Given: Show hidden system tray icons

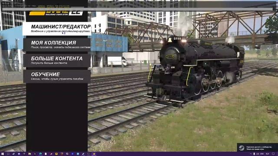Looking at the screenshot, I should pos(251,154).
